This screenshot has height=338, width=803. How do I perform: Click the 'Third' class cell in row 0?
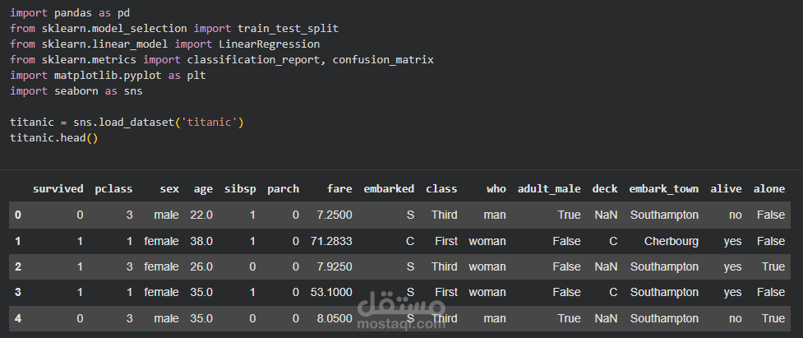pos(444,215)
